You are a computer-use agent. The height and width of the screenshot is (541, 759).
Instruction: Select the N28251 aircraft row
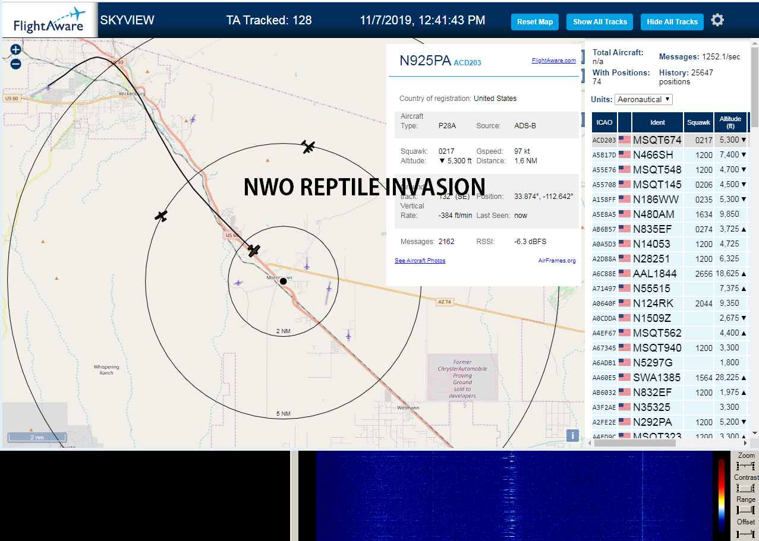[670, 259]
